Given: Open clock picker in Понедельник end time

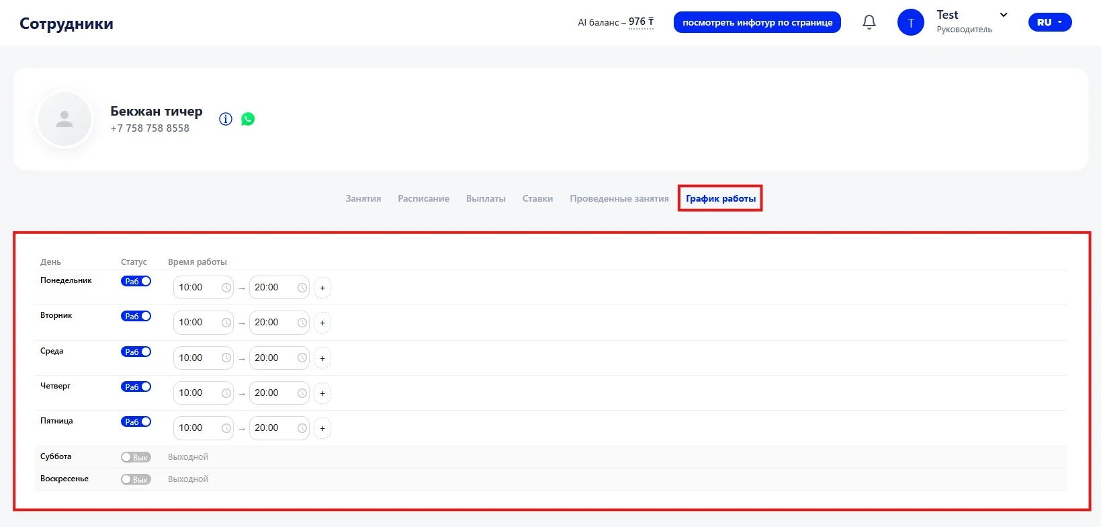Looking at the screenshot, I should (302, 288).
